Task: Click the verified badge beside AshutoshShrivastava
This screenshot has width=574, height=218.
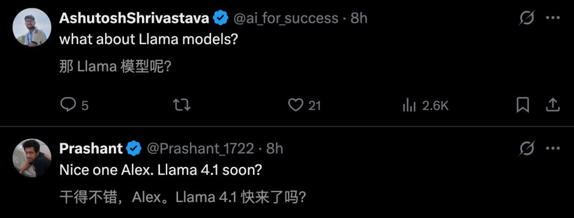Action: pyautogui.click(x=221, y=18)
